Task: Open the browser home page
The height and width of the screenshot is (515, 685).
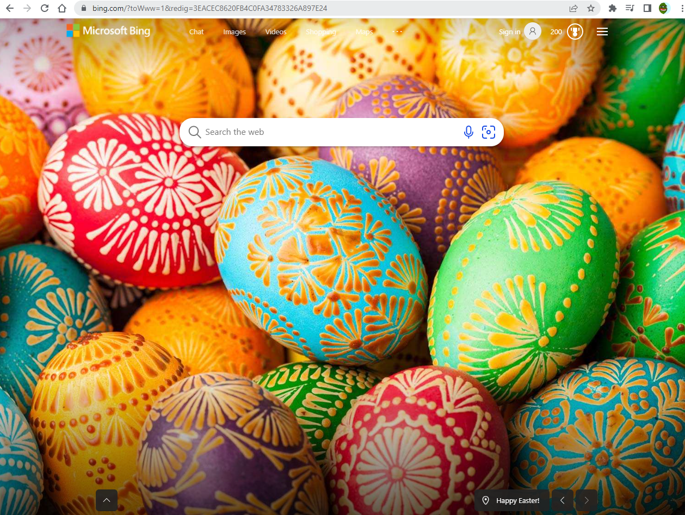Action: 62,8
